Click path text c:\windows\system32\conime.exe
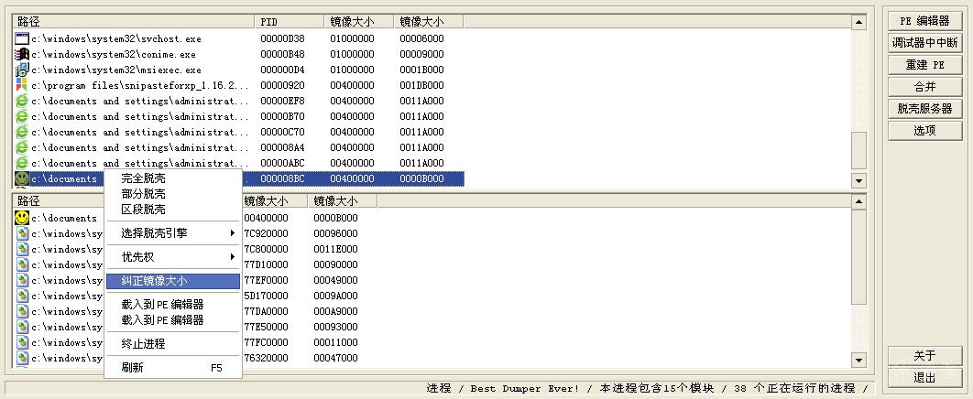This screenshot has height=399, width=973. point(114,54)
